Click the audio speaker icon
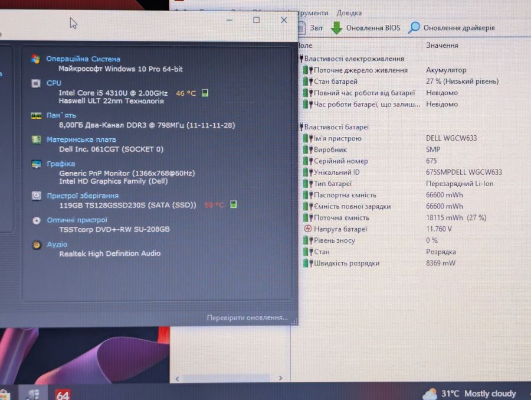This screenshot has height=400, width=531. 37,245
